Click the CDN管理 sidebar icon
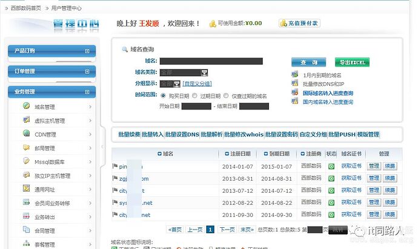The height and width of the screenshot is (249, 418). pyautogui.click(x=26, y=134)
